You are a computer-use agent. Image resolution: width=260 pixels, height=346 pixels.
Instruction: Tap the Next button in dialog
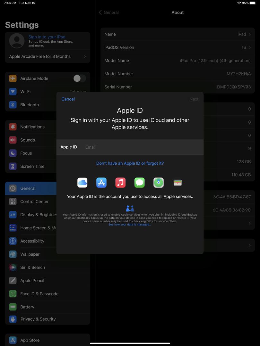click(194, 99)
